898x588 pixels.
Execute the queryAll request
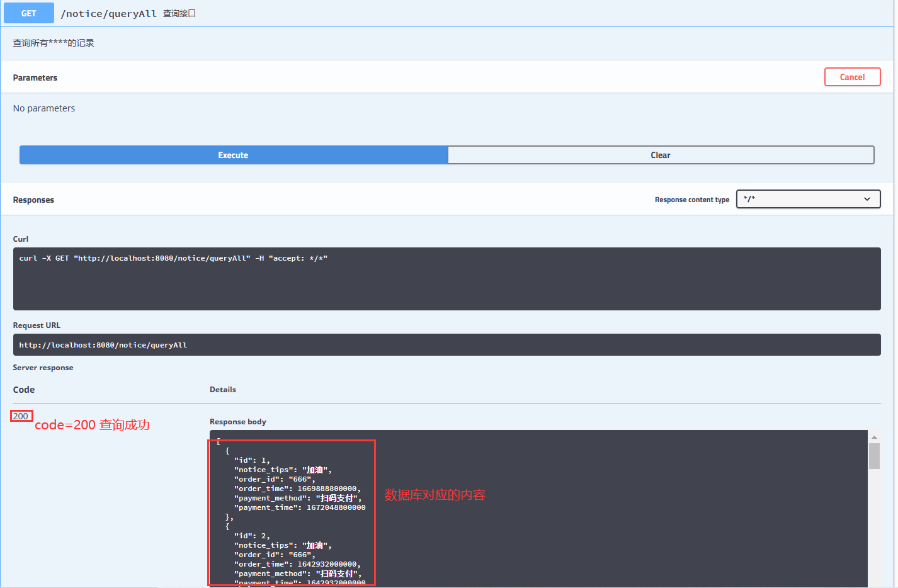pos(233,155)
